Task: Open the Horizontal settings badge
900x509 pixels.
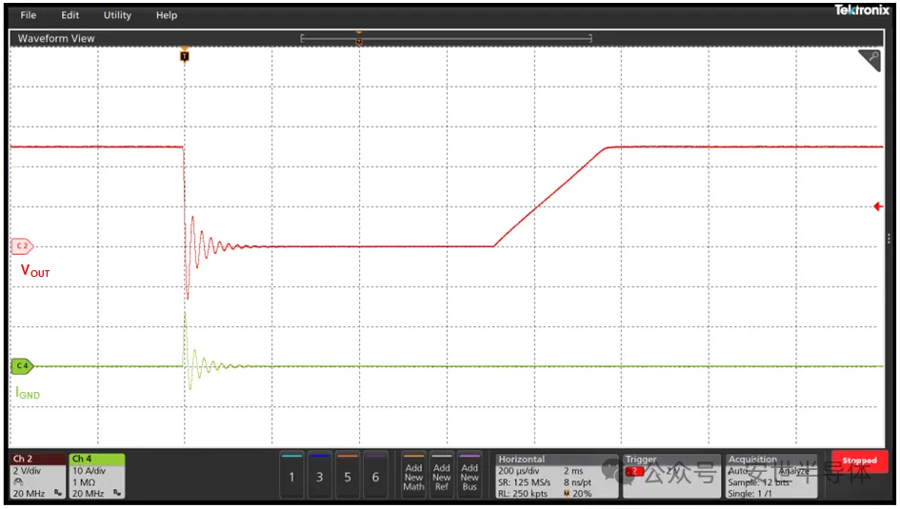Action: click(556, 476)
